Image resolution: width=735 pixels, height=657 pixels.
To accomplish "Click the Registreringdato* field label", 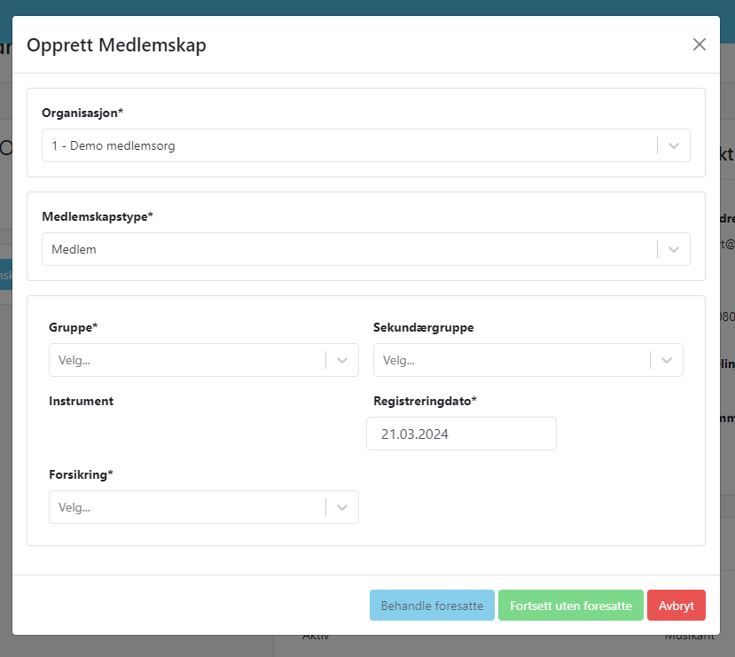I will click(425, 401).
